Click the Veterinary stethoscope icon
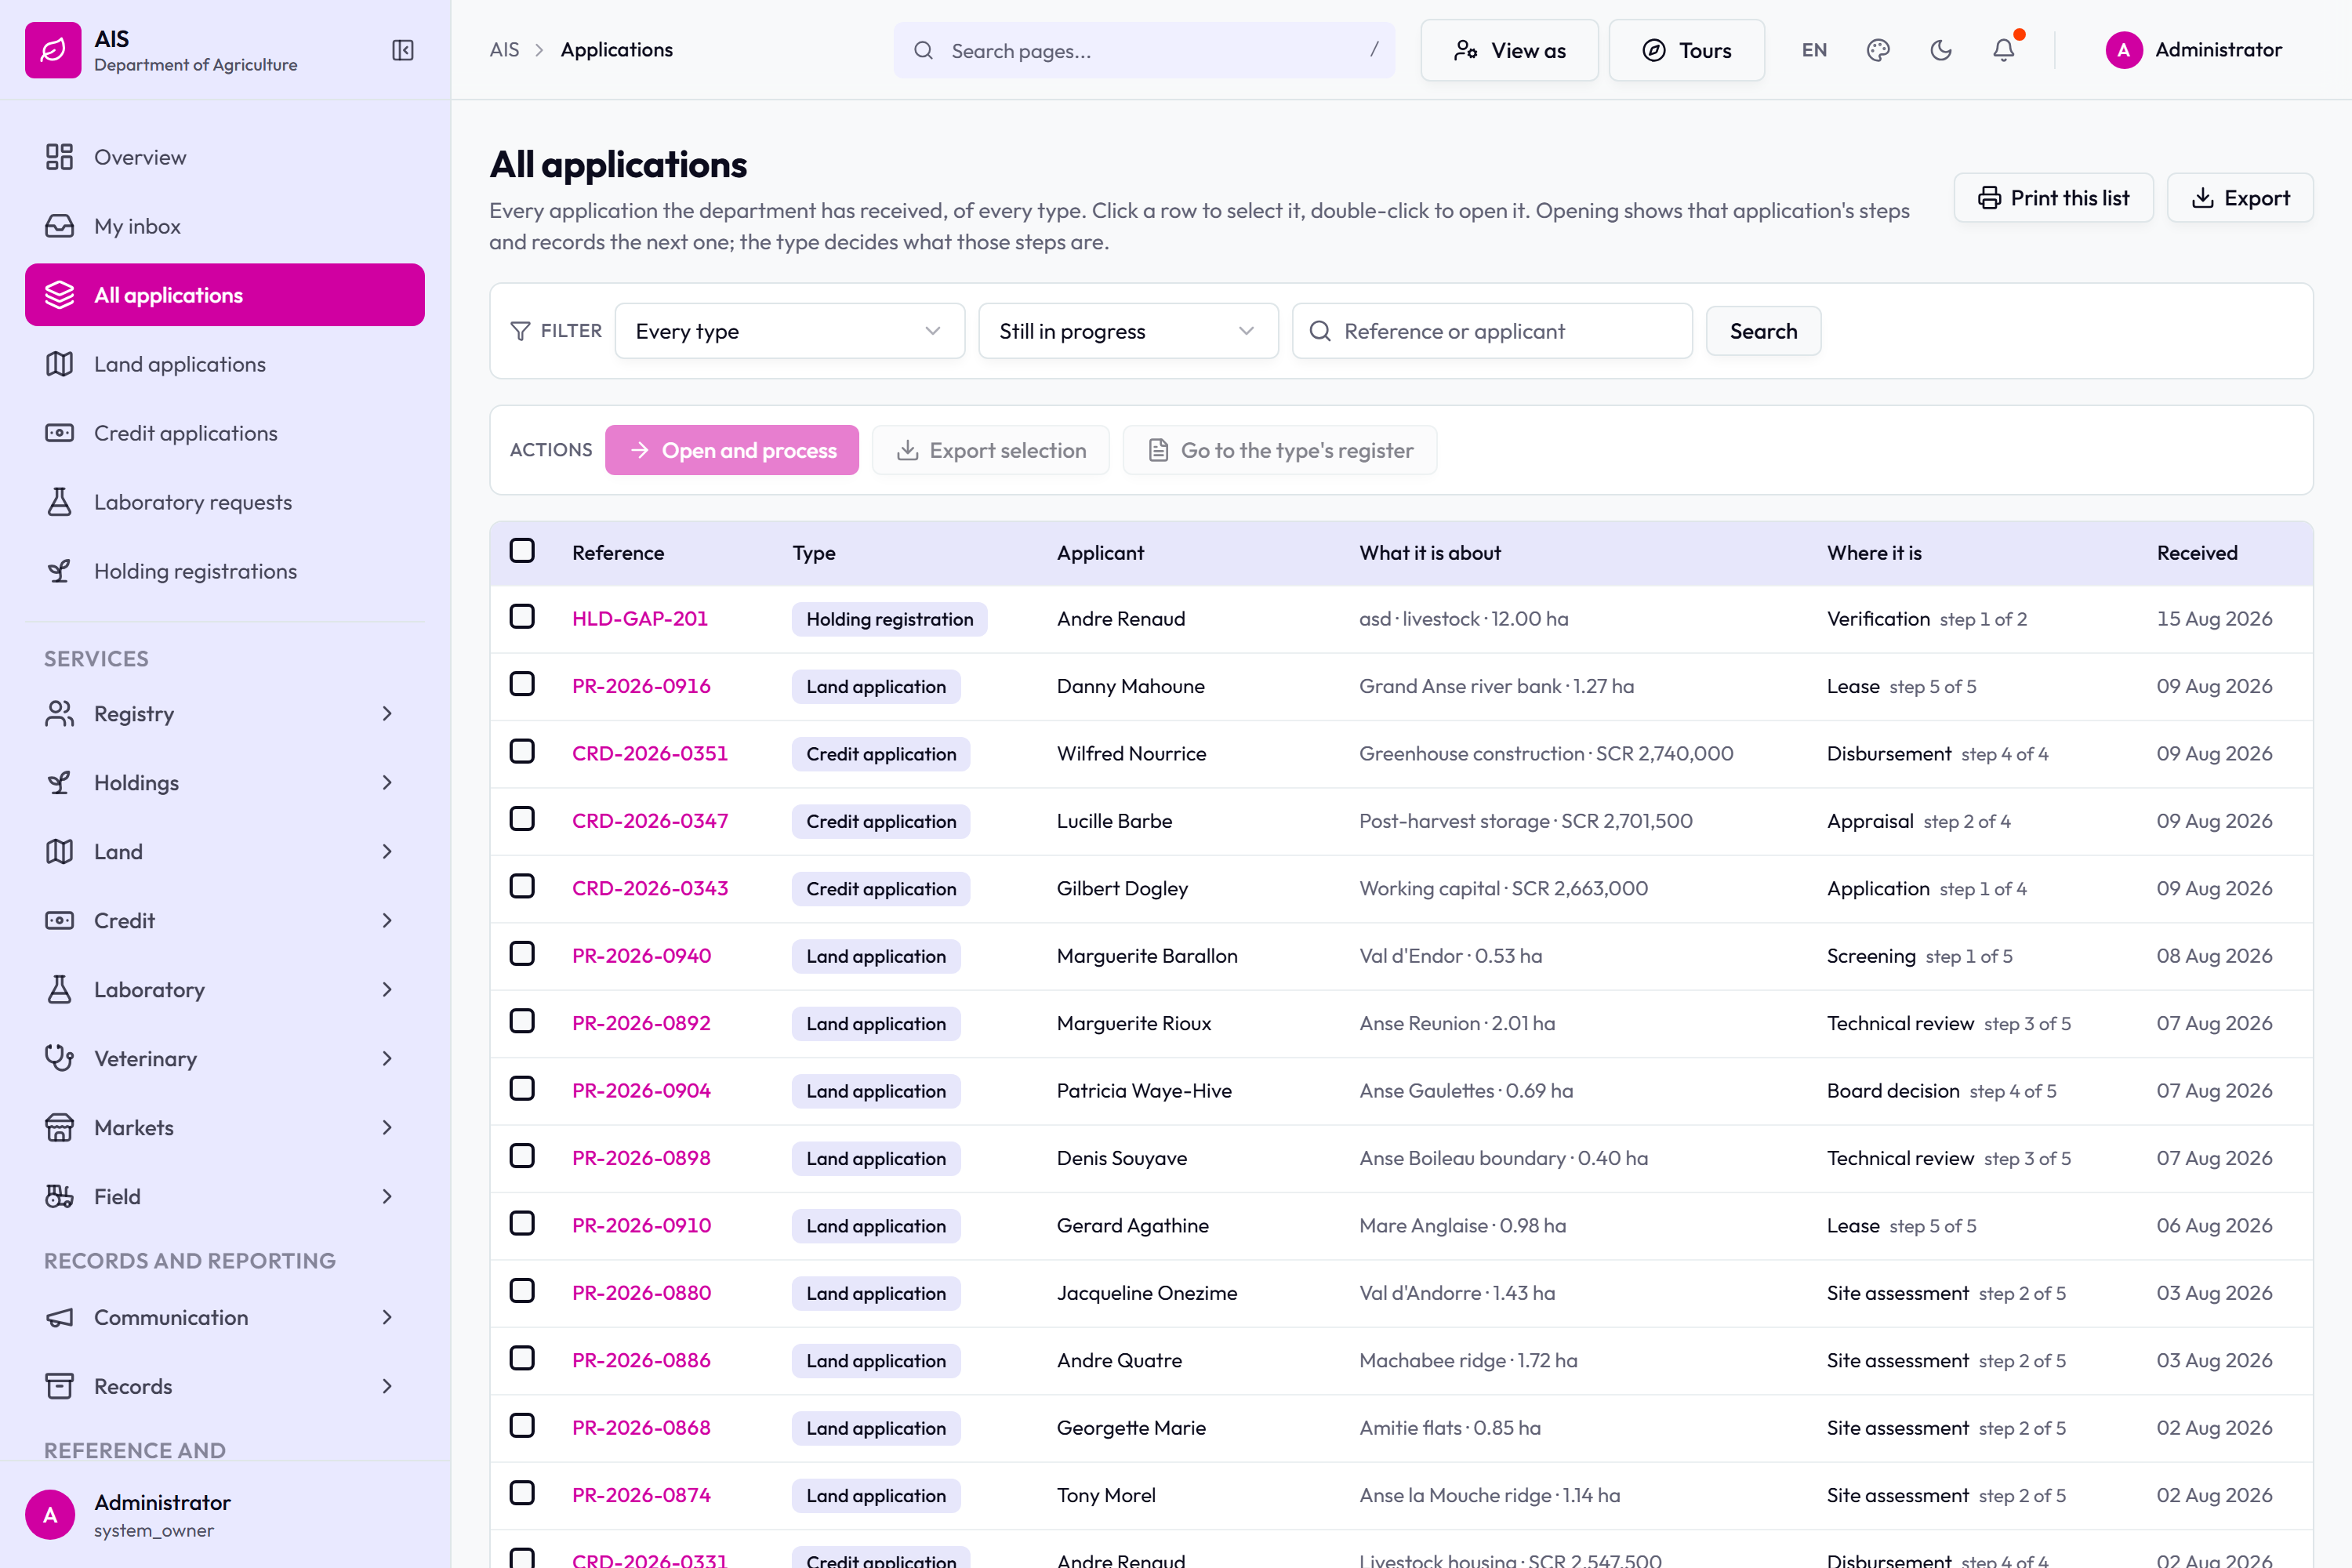The image size is (2352, 1568). [59, 1058]
